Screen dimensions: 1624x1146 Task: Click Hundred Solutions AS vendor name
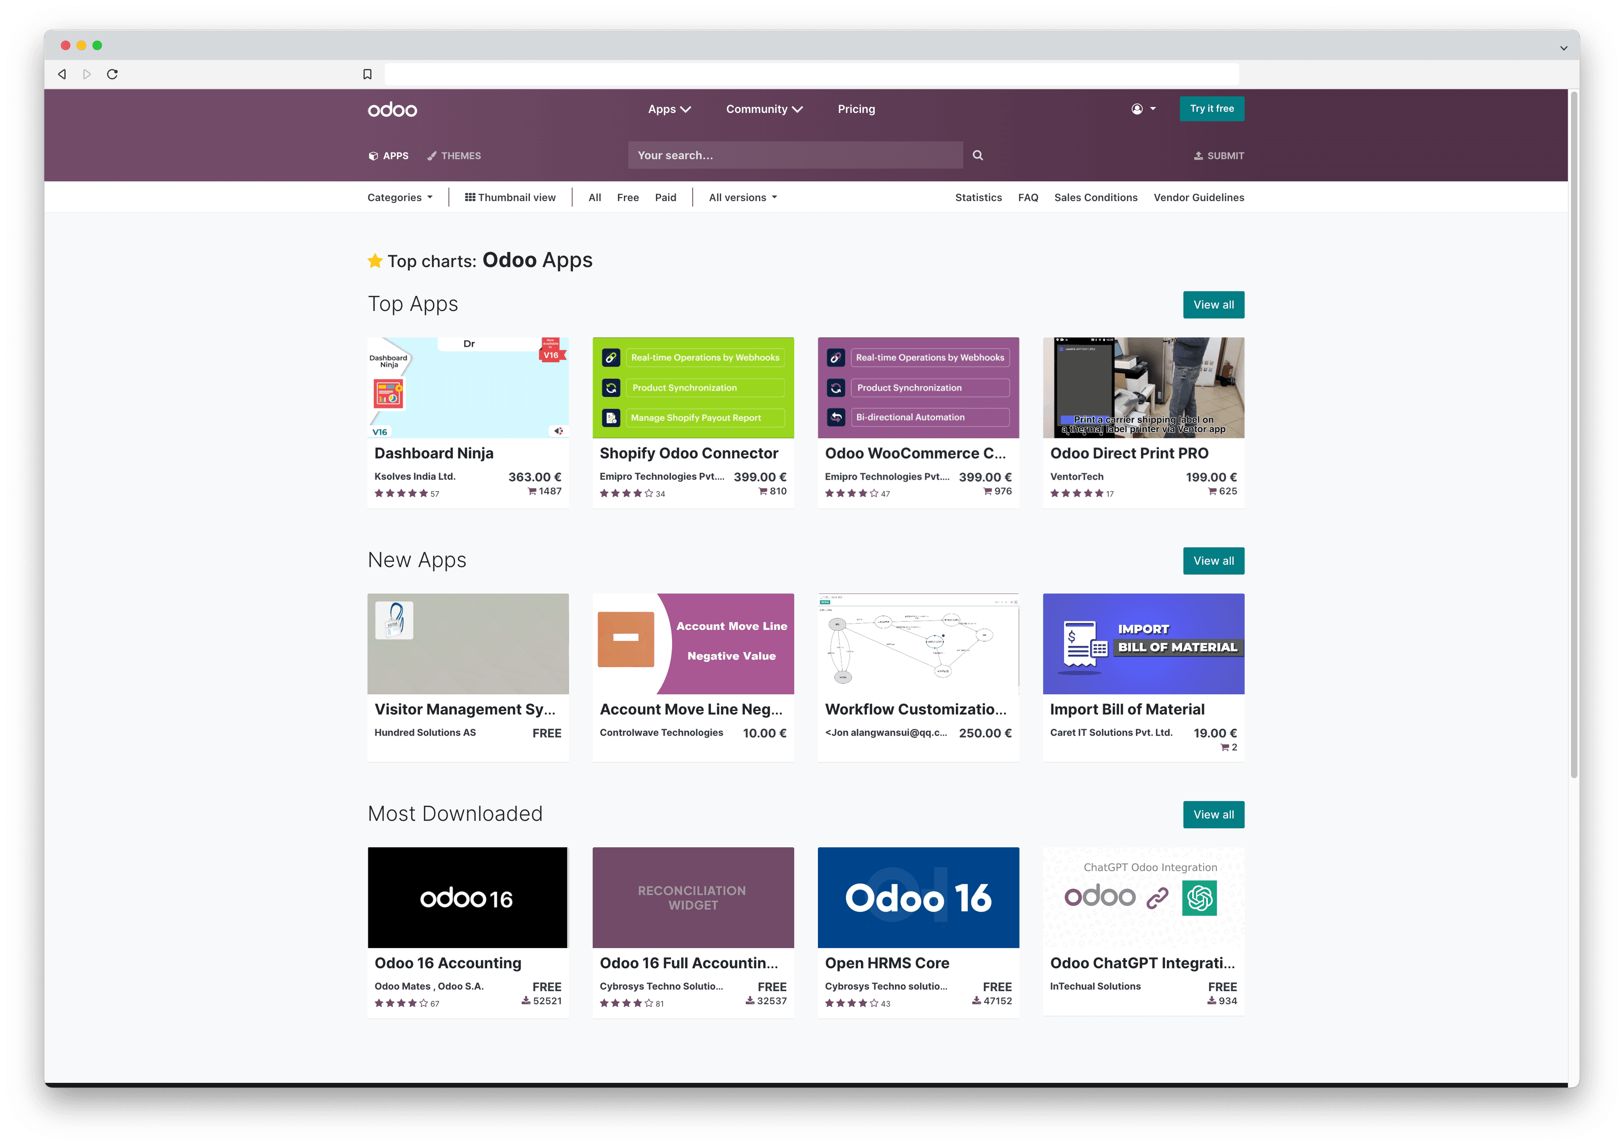point(425,733)
